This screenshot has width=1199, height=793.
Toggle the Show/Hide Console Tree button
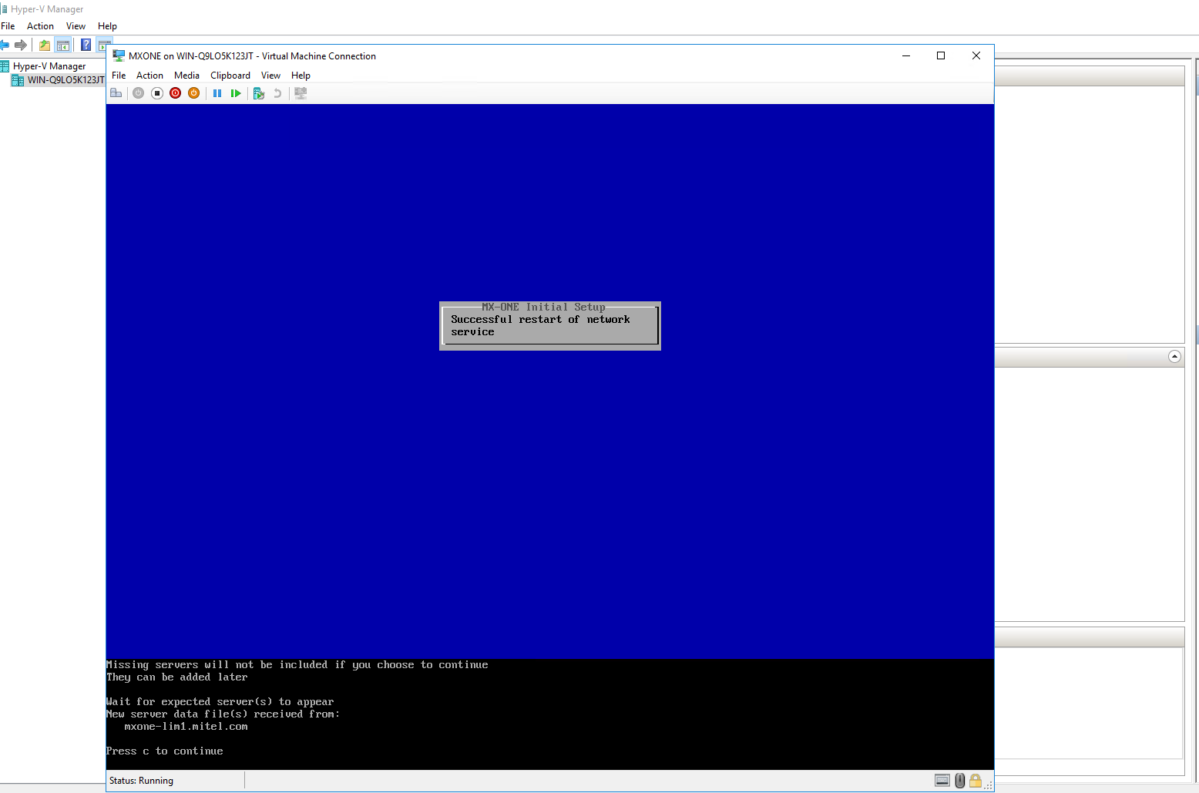pyautogui.click(x=63, y=45)
